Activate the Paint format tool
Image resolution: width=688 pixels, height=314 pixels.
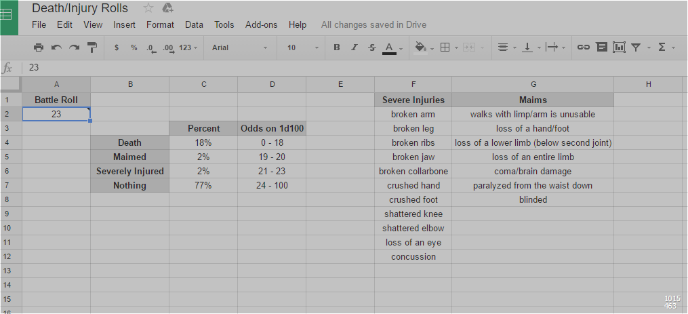click(92, 47)
